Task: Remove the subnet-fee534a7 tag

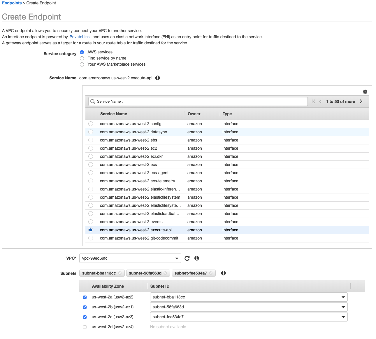Action: tap(211, 273)
